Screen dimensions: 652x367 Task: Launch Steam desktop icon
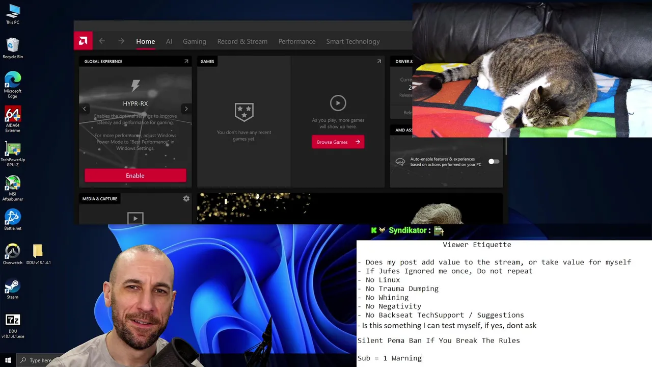click(x=13, y=289)
